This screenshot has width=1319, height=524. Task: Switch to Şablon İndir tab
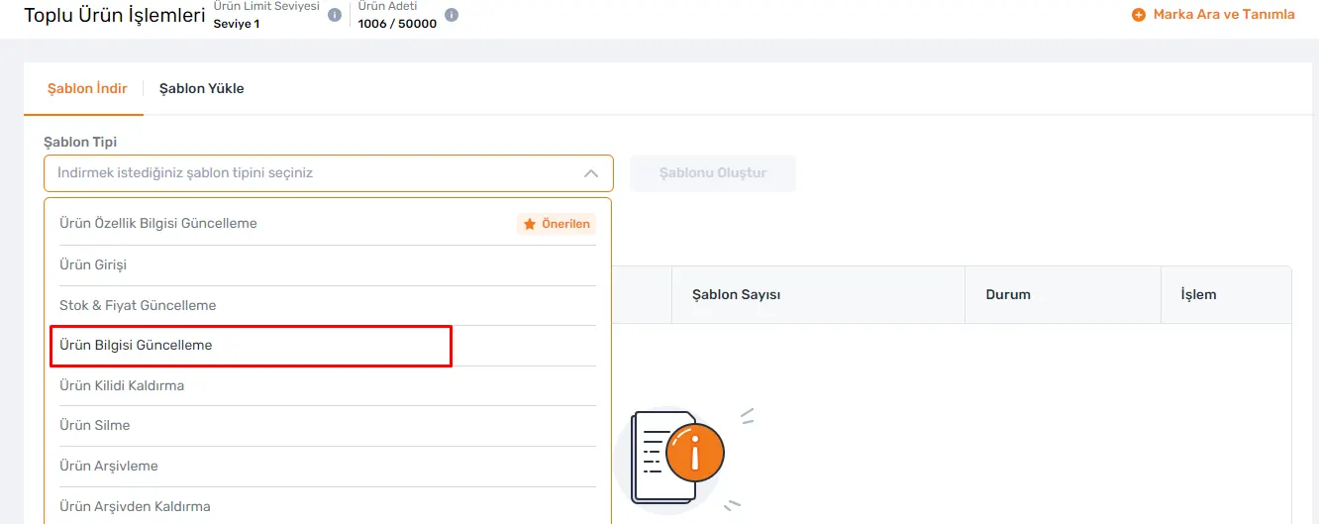click(87, 88)
